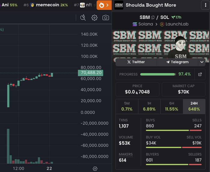Select the 5M timeframe tab
The image size is (210, 172).
coord(127,106)
